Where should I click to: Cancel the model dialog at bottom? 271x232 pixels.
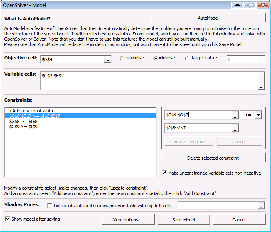(x=240, y=220)
